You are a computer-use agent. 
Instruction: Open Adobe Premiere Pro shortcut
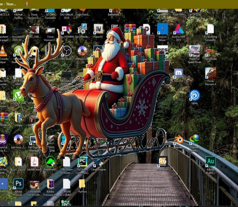click(x=51, y=184)
